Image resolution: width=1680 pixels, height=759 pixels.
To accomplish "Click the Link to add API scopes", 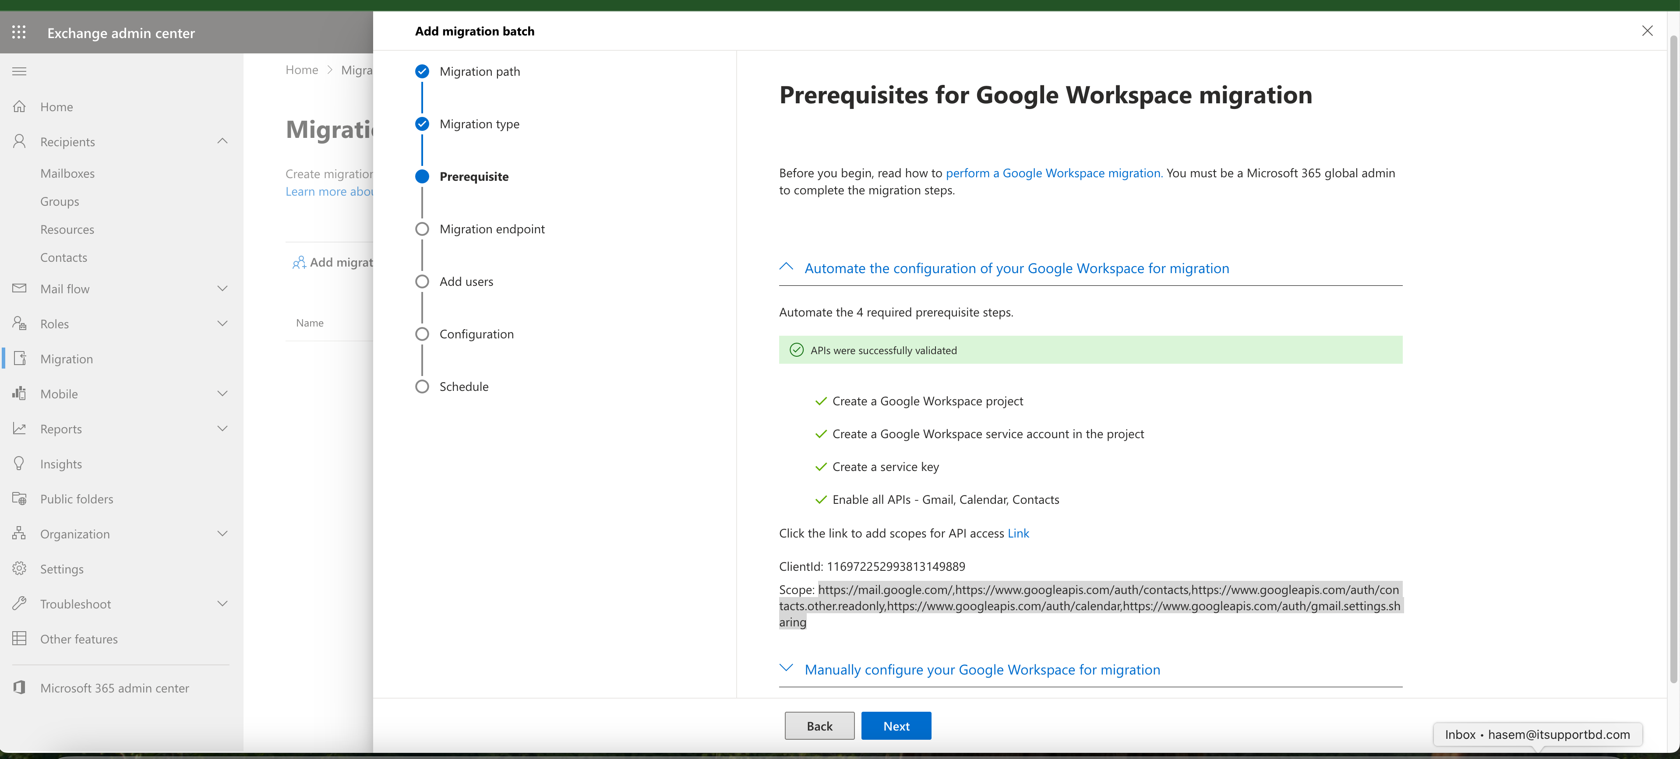I will click(1018, 534).
